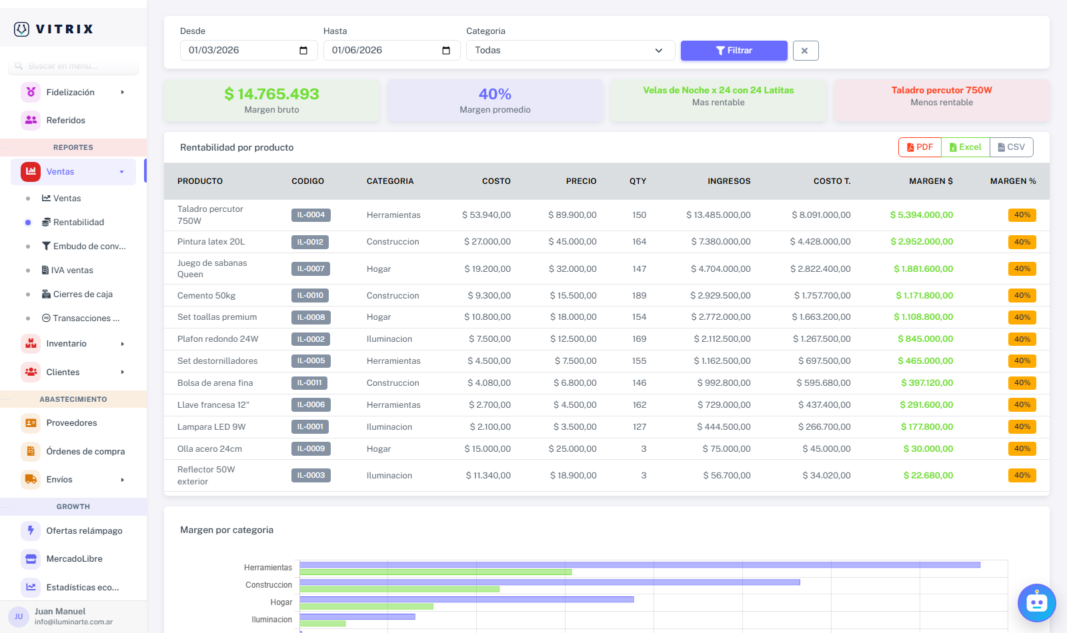Apply filters with the Filtrar button

734,51
